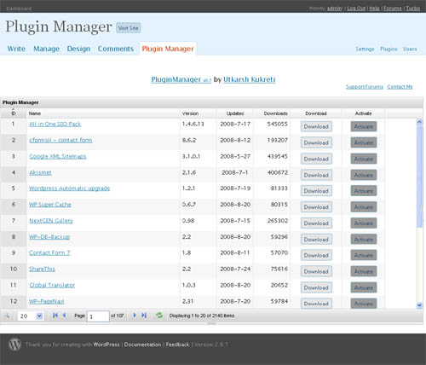Viewport: 426px width, 365px height.
Task: Click the scrollbar down arrow of plugin table
Action: (x=419, y=305)
